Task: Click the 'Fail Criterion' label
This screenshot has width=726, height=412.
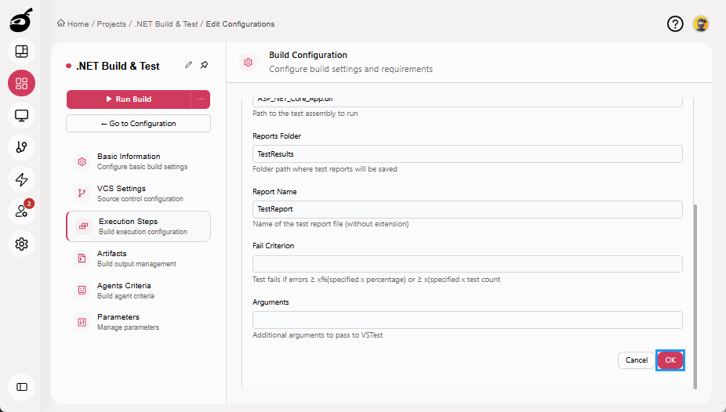Action: point(273,245)
